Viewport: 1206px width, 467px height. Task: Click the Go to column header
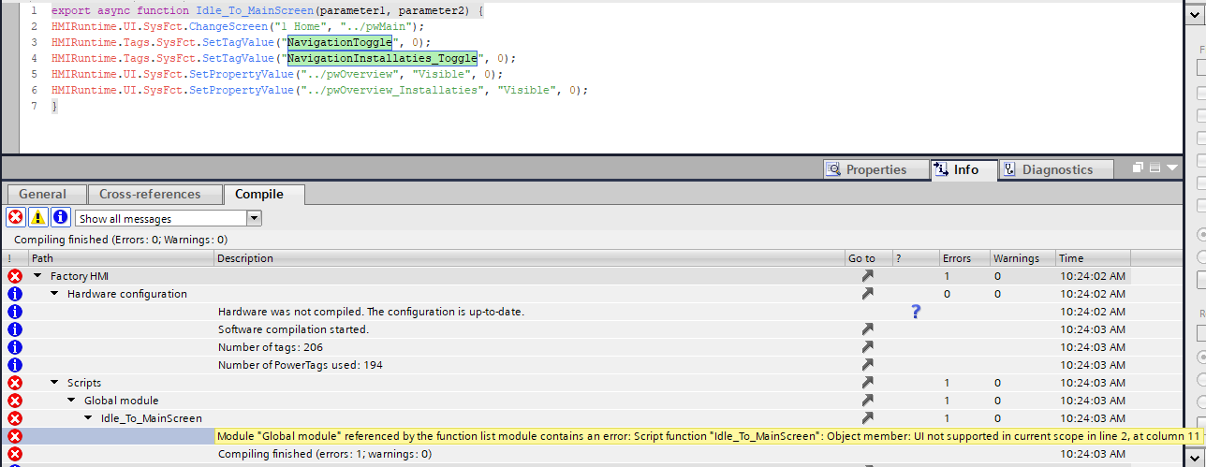point(867,258)
